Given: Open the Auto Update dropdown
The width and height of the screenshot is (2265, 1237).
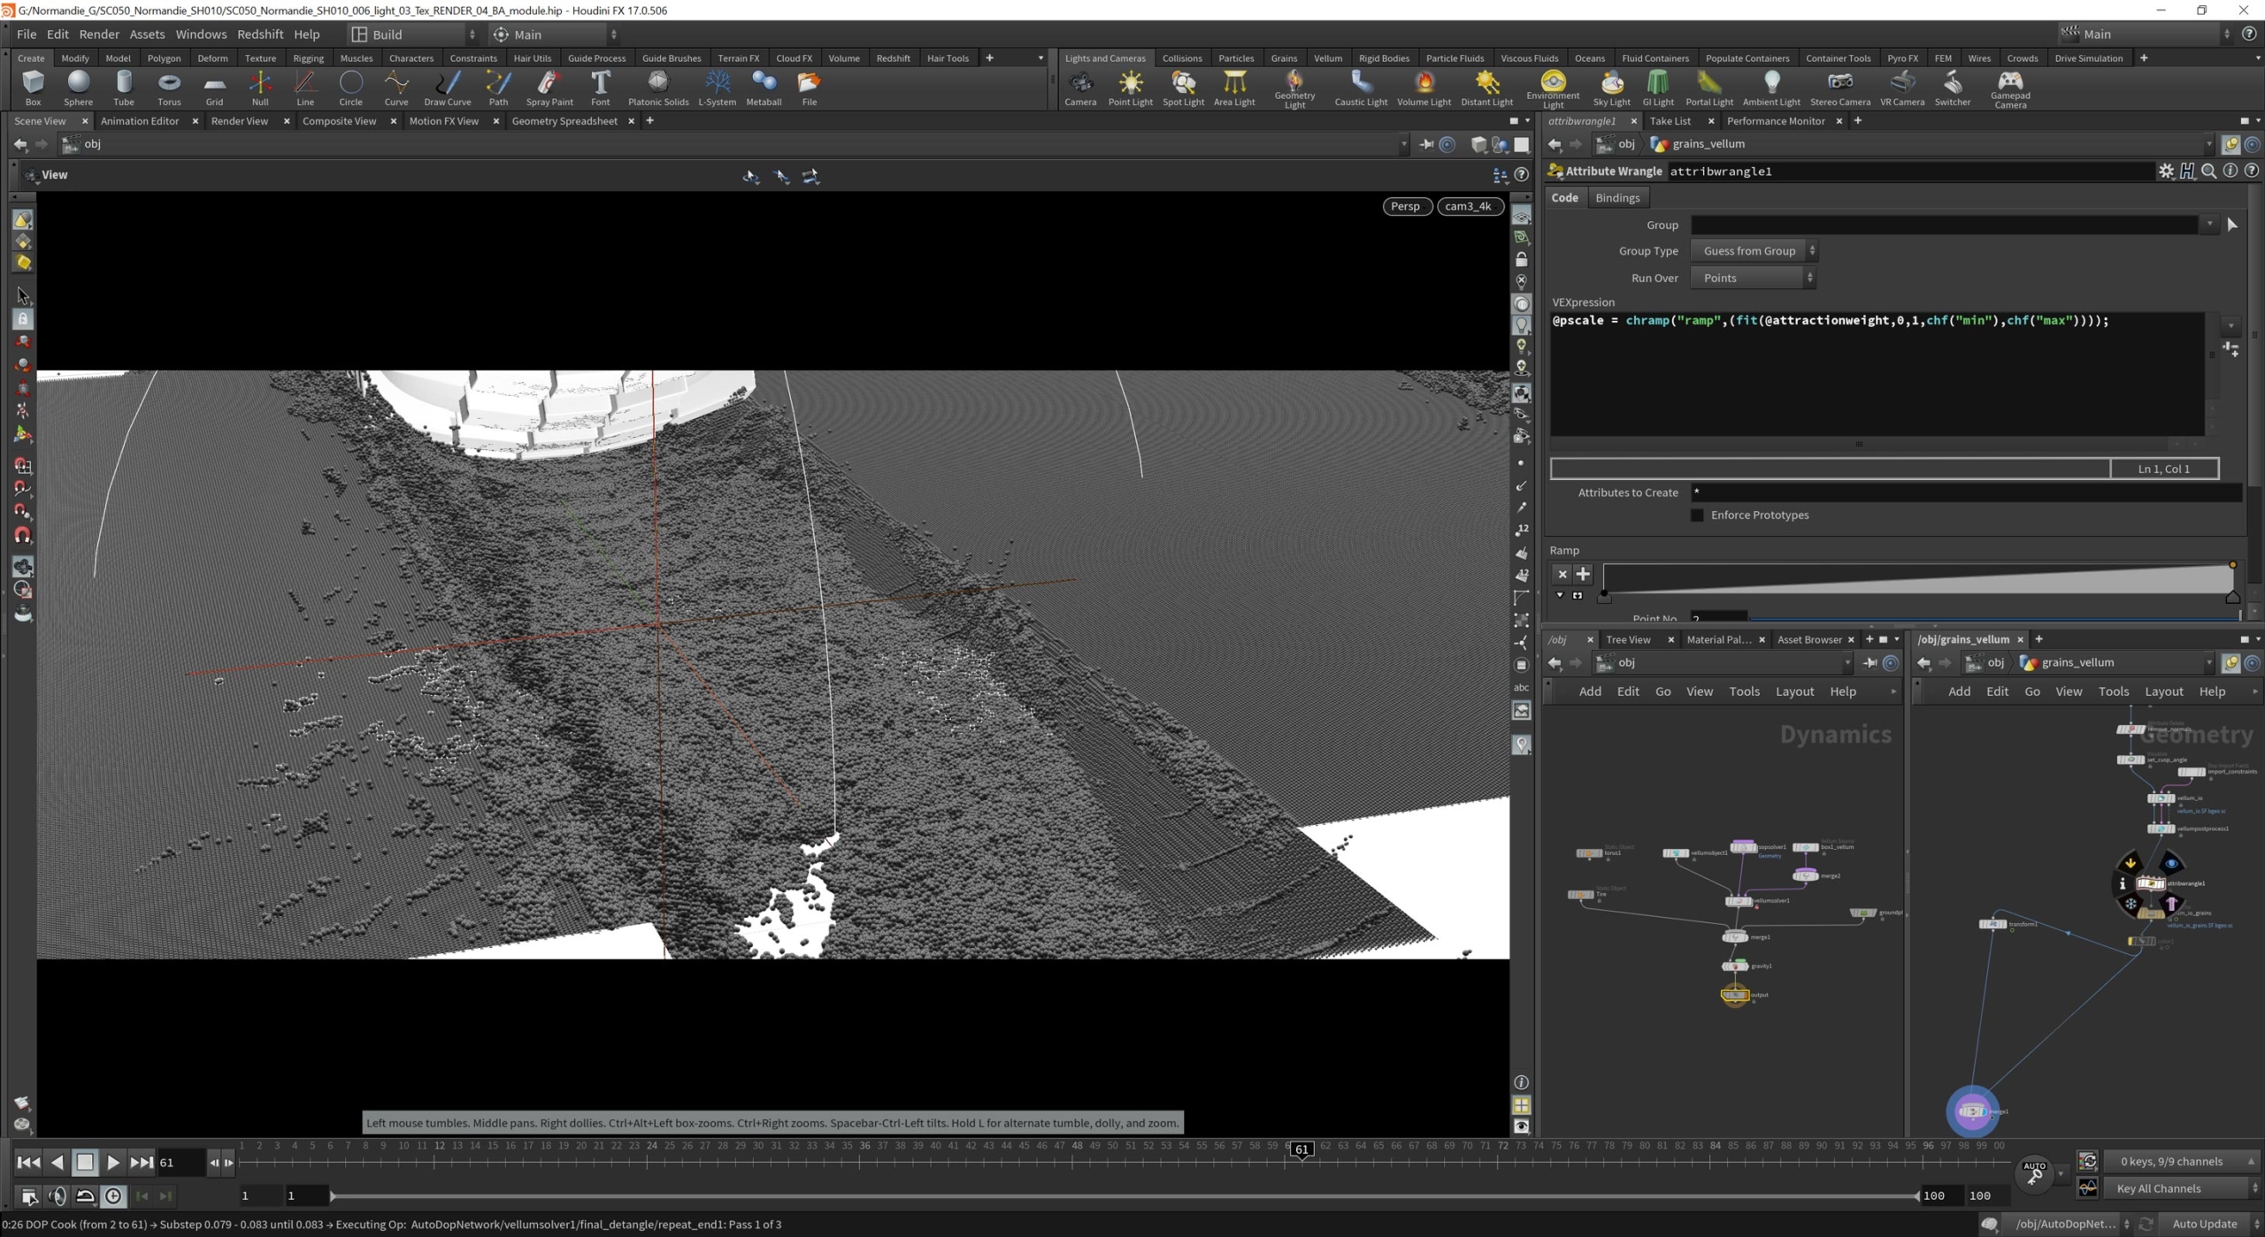Looking at the screenshot, I should (x=2212, y=1224).
